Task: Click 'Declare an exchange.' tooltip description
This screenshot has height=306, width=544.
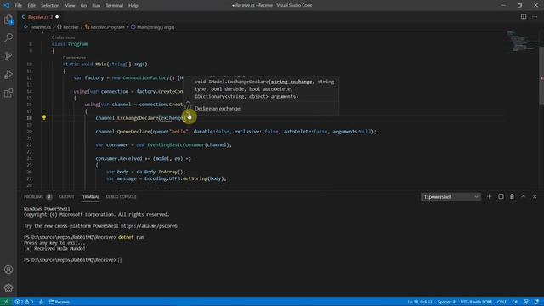Action: 218,109
